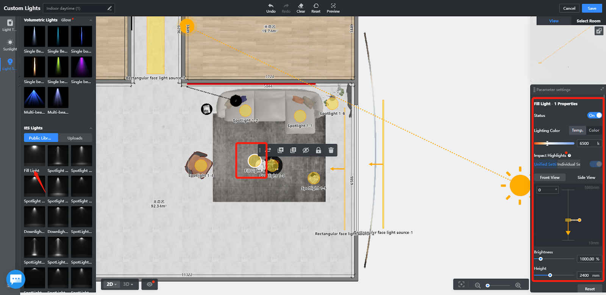Open the Uploads tab
The width and height of the screenshot is (606, 295).
75,138
